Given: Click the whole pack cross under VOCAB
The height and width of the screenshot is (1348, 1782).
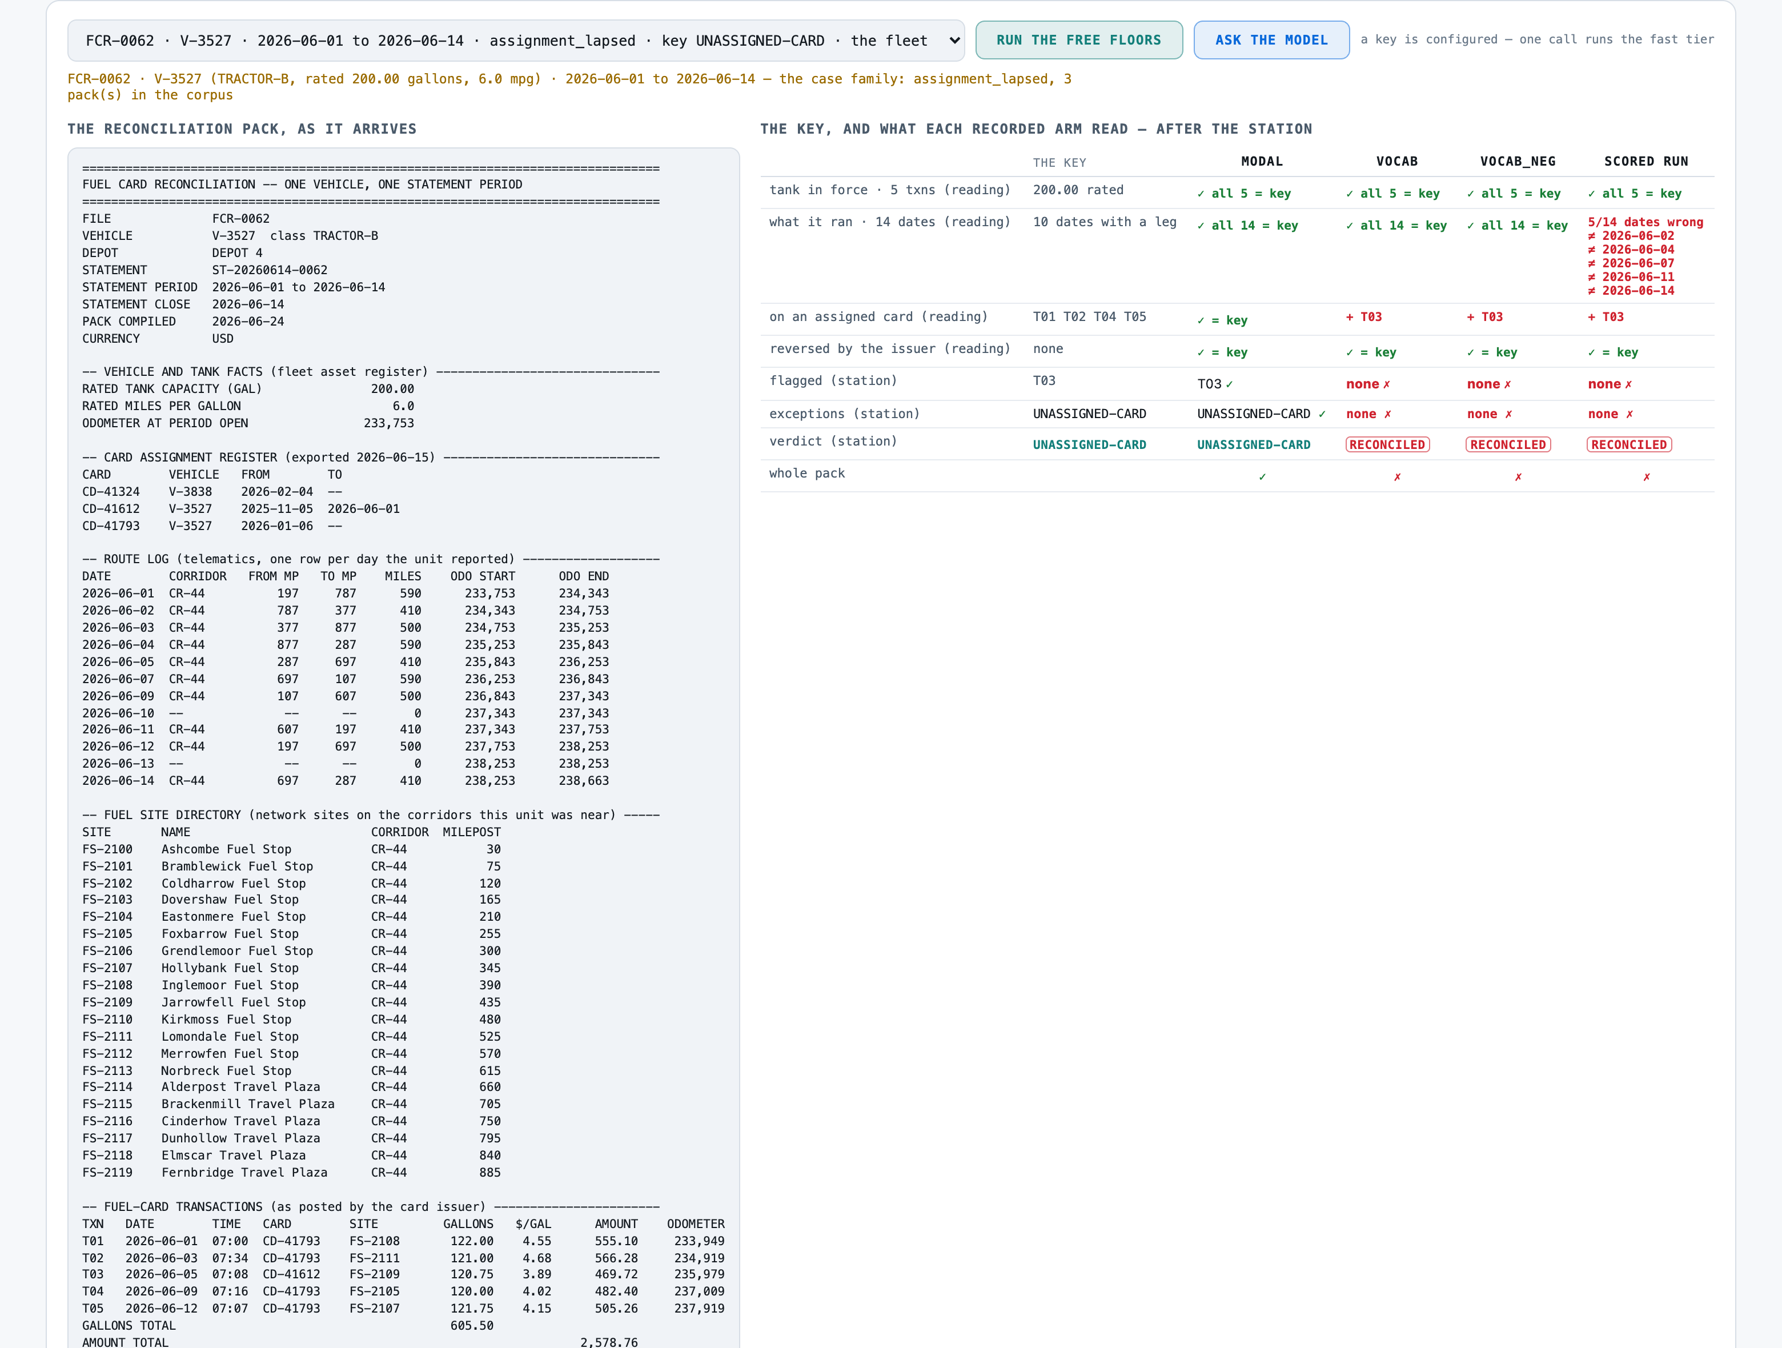Looking at the screenshot, I should click(1397, 477).
